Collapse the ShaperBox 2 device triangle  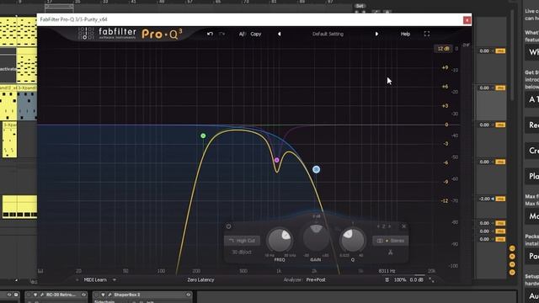[x=103, y=295]
